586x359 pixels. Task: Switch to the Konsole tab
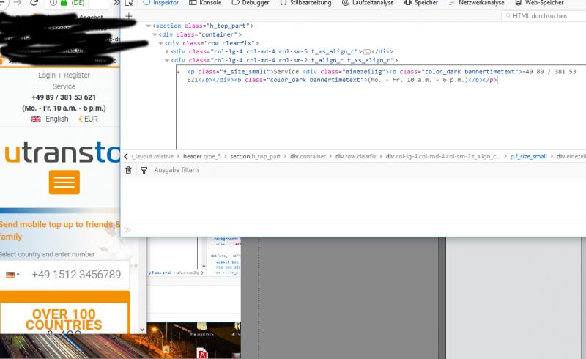tap(205, 3)
